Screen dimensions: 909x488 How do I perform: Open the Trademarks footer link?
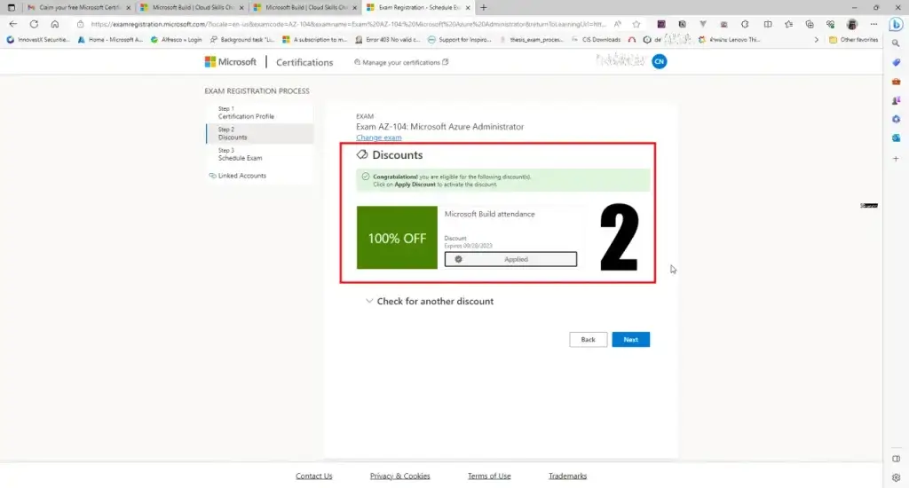tap(567, 476)
